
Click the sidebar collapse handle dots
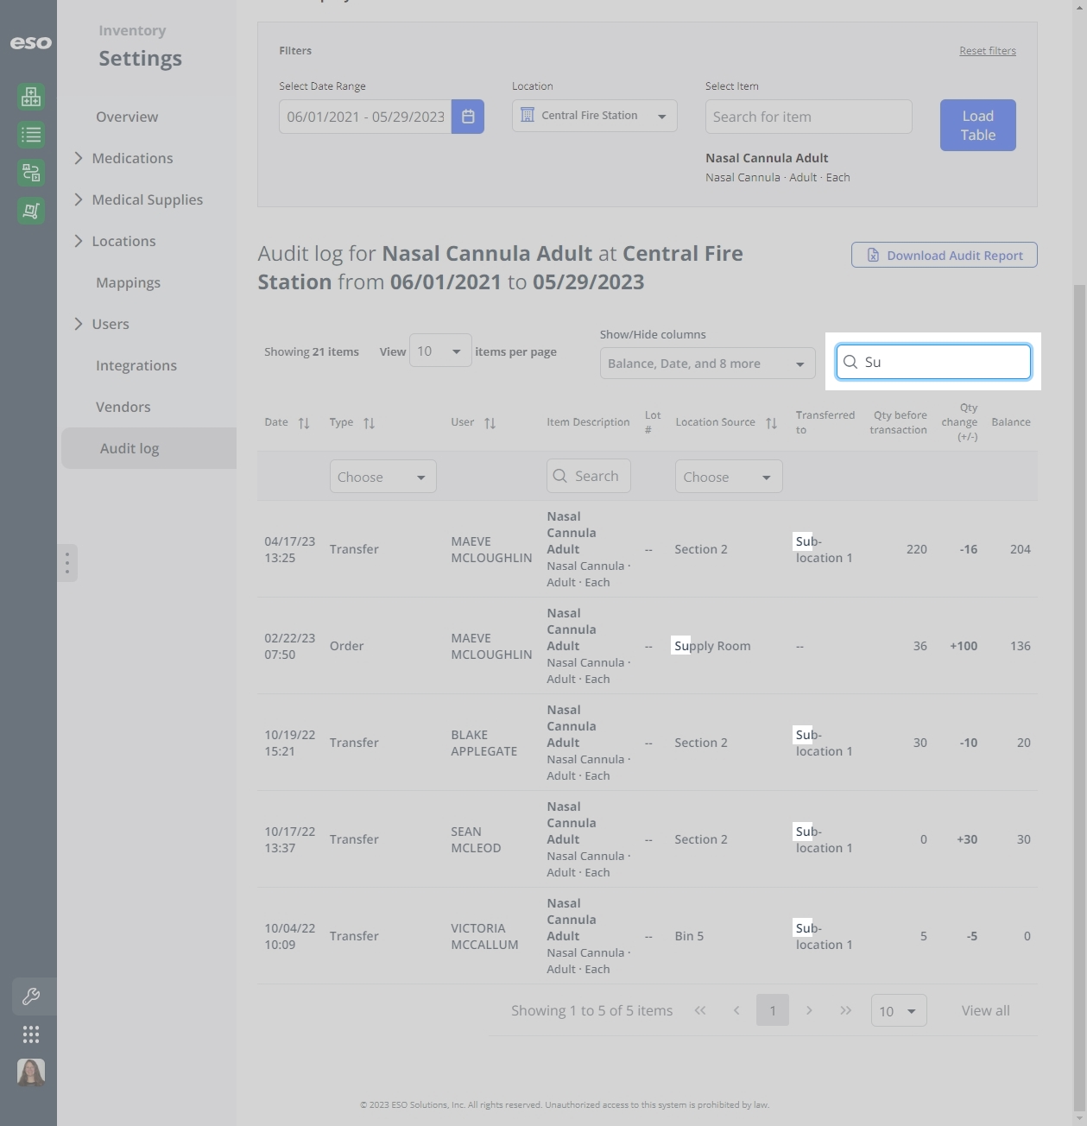[67, 563]
